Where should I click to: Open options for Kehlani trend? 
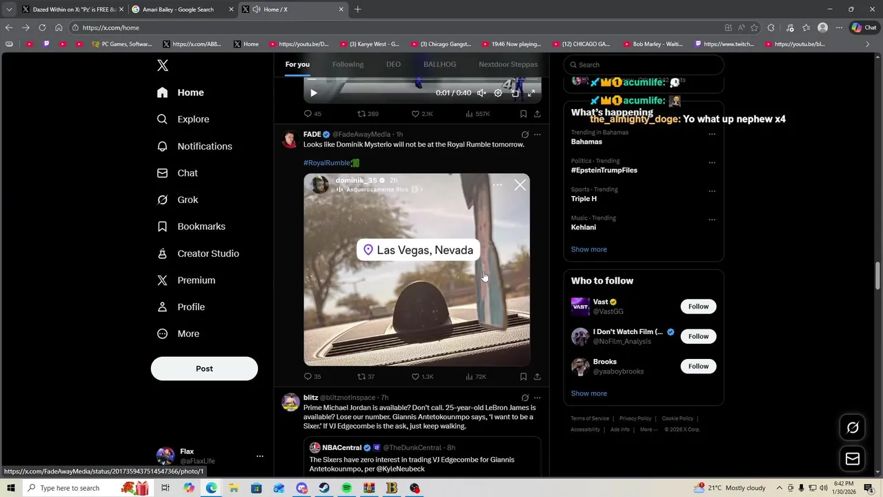tap(712, 220)
